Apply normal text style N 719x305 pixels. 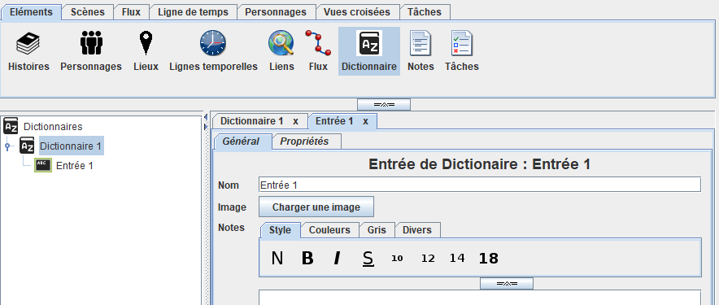coord(277,258)
